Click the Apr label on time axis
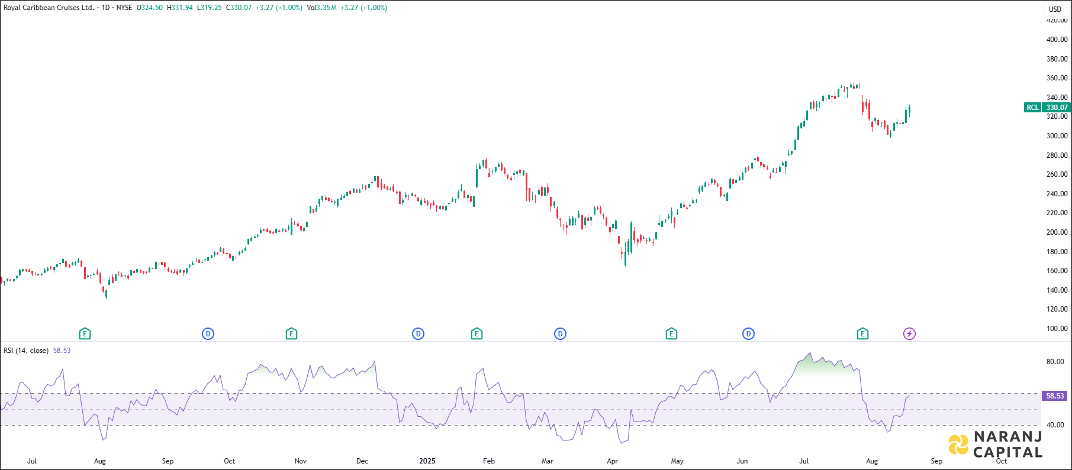 (x=613, y=461)
